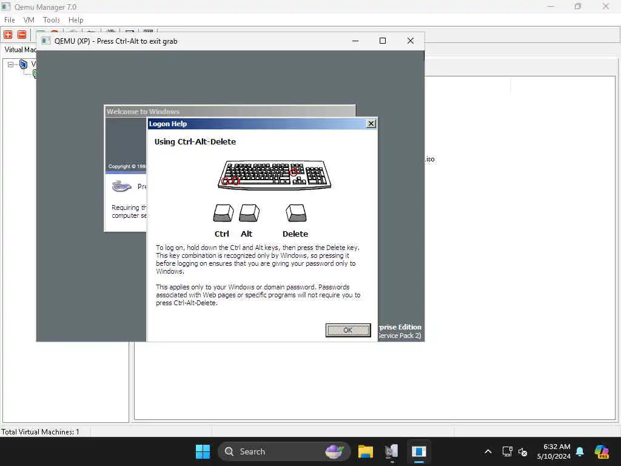The height and width of the screenshot is (466, 621).
Task: Open the notification bell icon
Action: (580, 451)
